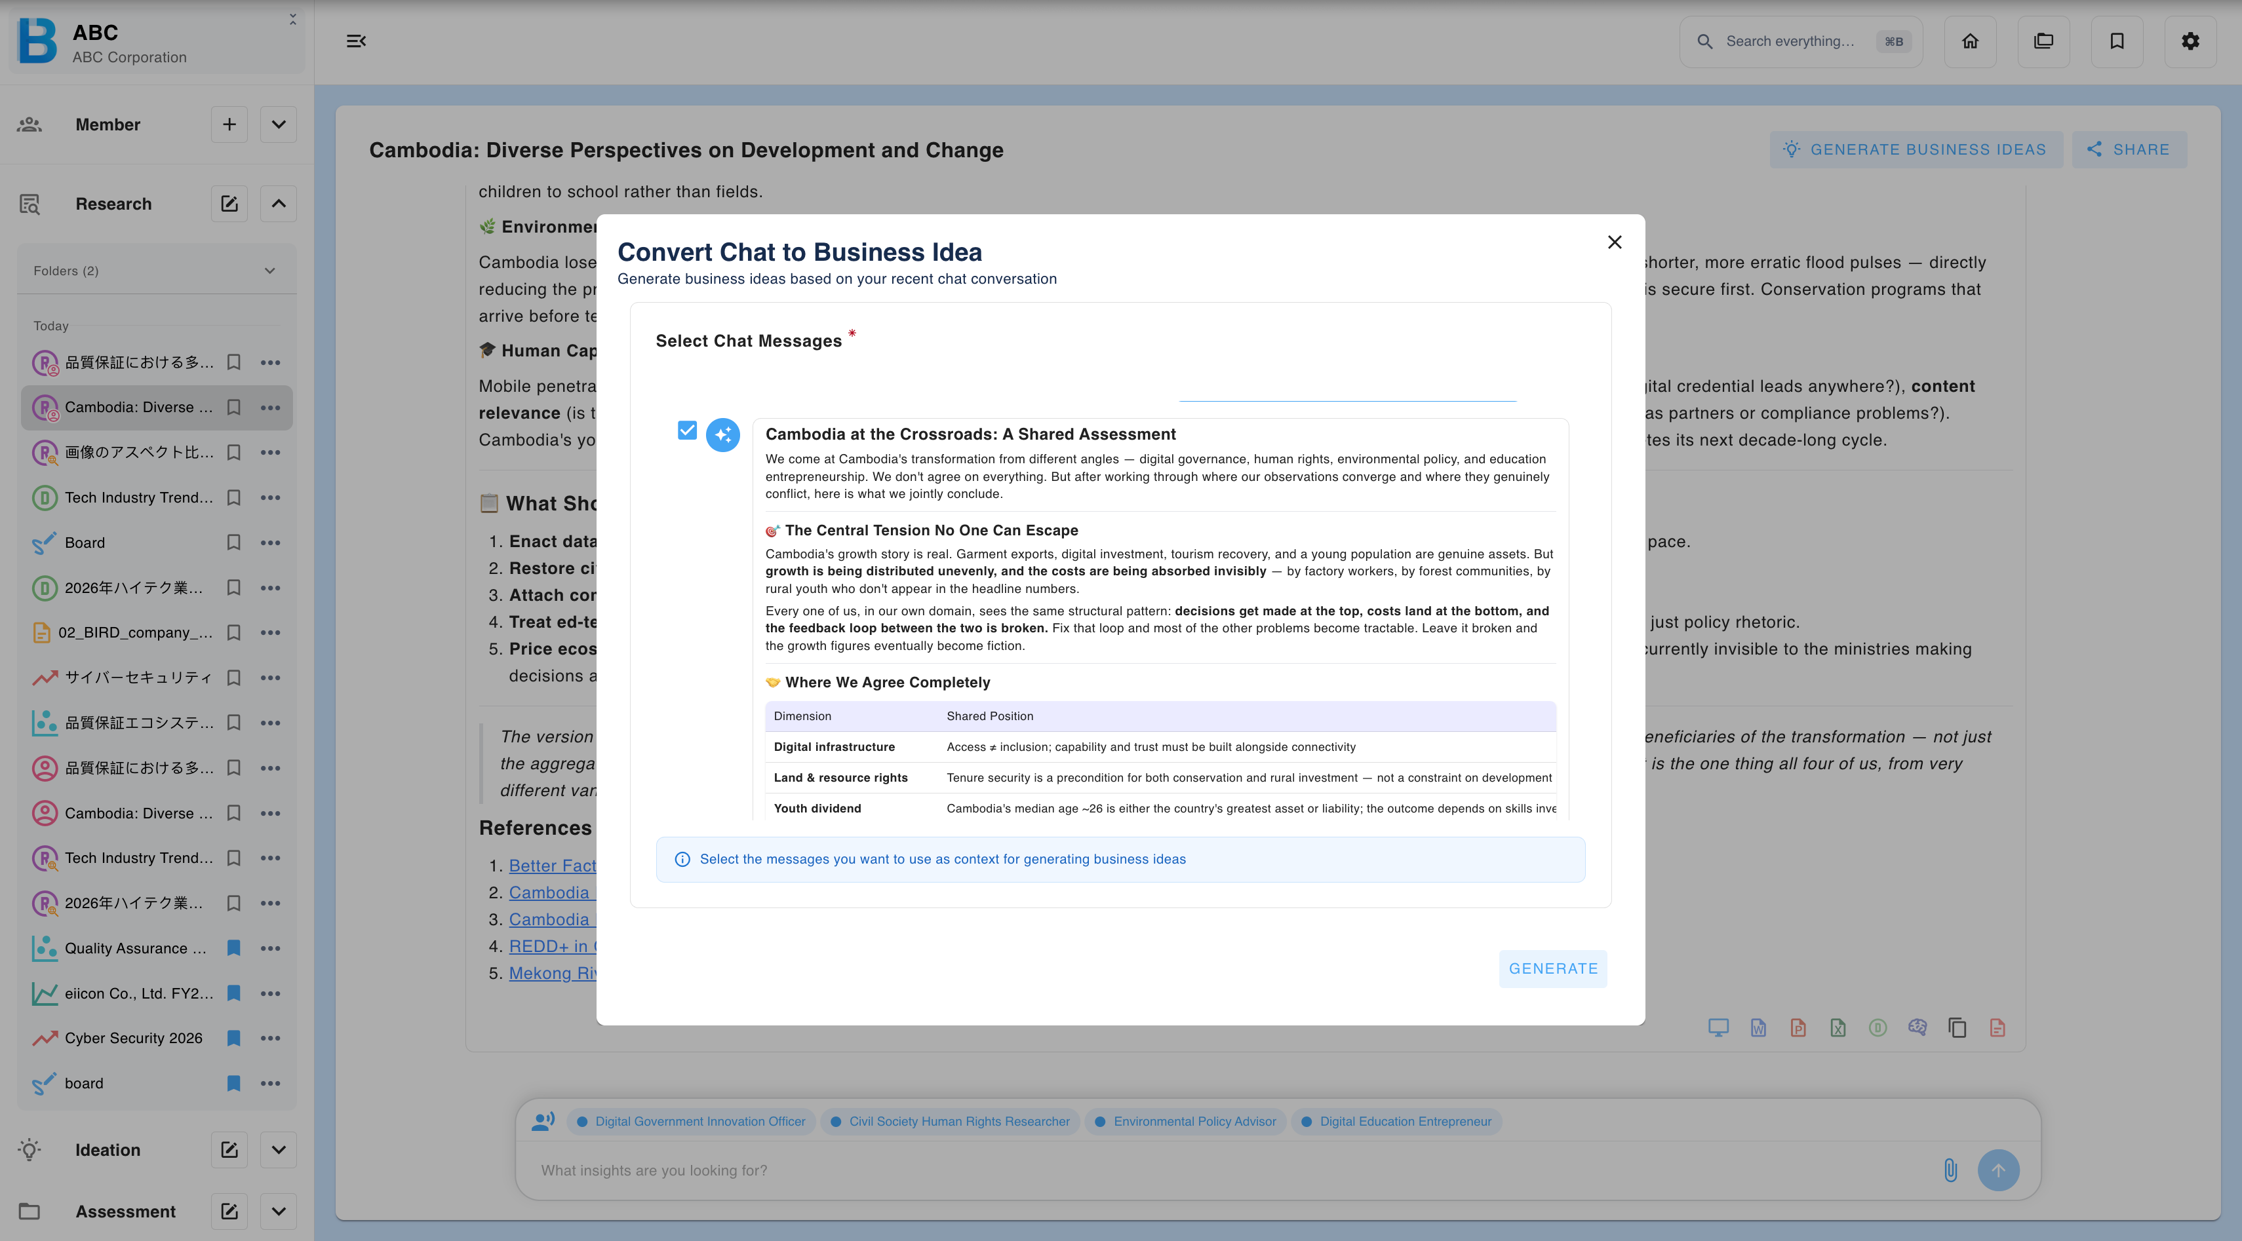2242x1241 pixels.
Task: Open more options for Cyber Security 2026
Action: (271, 1039)
